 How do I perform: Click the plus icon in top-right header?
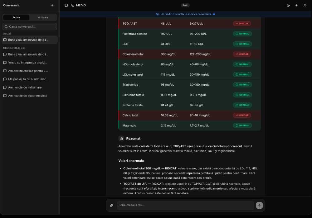point(296,5)
